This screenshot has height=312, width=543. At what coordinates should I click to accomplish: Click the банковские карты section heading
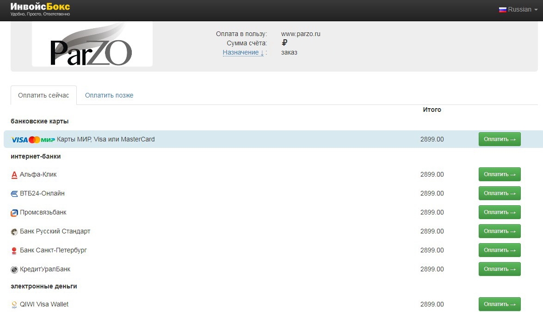coord(39,122)
